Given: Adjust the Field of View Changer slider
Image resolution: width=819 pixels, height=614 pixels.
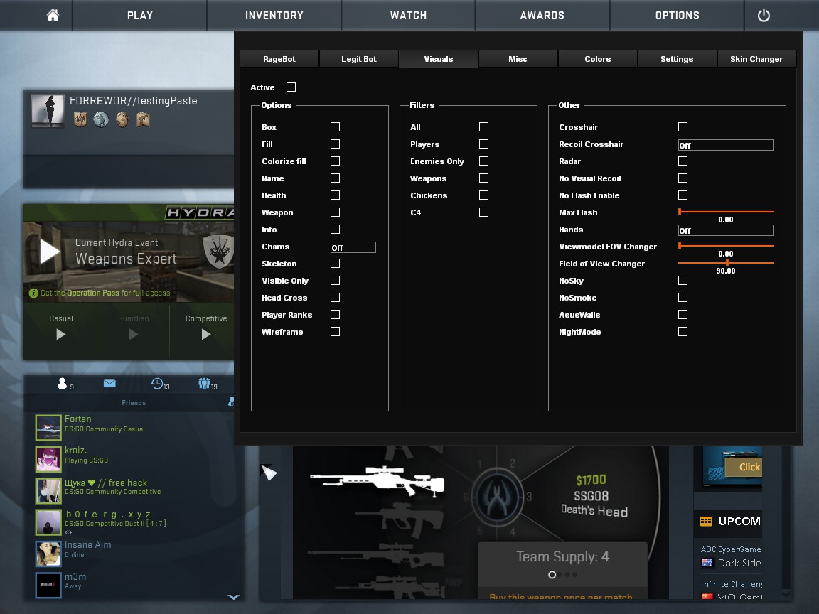Looking at the screenshot, I should pos(726,263).
